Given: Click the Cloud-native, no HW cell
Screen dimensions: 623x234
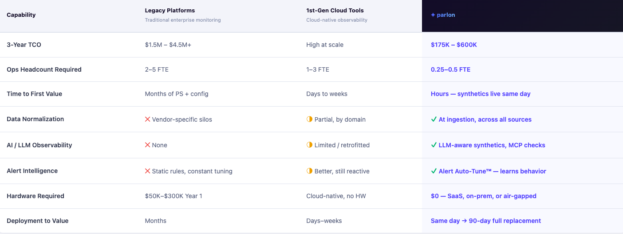Looking at the screenshot, I should click(x=336, y=196).
